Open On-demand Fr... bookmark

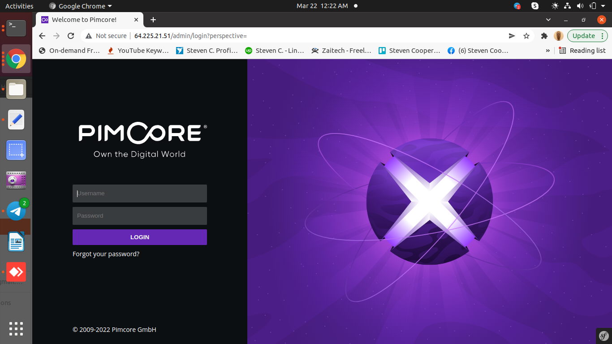69,51
